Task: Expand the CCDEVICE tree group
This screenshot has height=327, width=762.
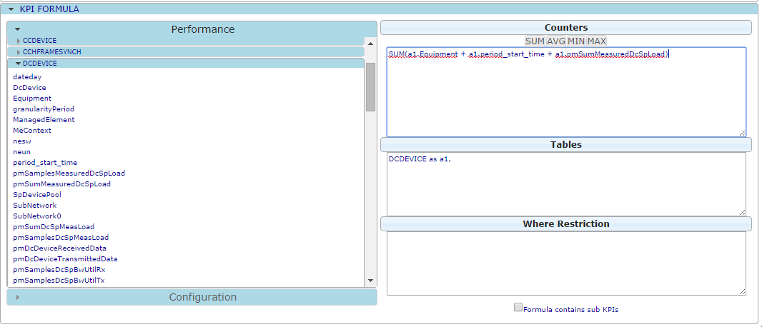Action: tap(39, 41)
